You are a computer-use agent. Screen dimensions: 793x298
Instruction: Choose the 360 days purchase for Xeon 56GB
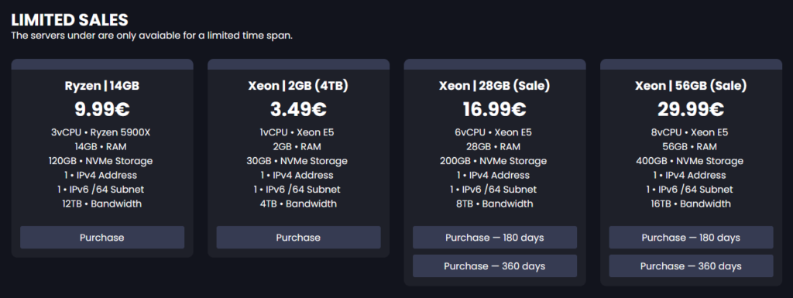(x=691, y=265)
